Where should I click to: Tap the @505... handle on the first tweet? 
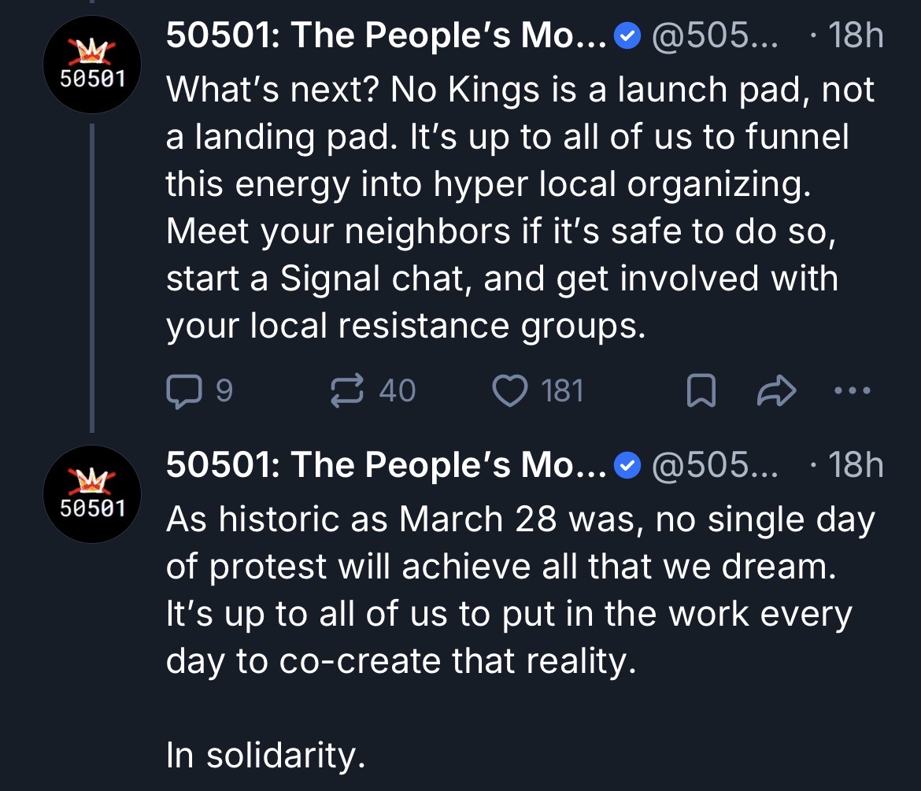point(711,37)
